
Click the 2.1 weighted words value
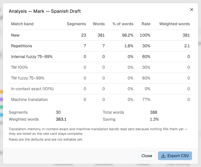[x=187, y=46]
